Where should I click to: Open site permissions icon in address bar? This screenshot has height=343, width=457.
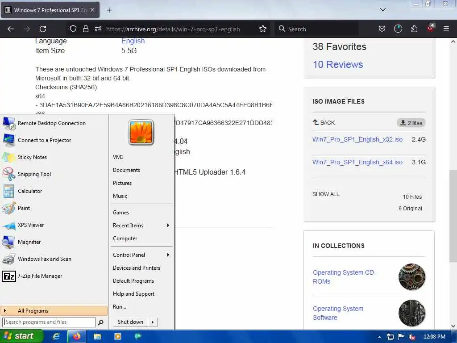pyautogui.click(x=98, y=29)
